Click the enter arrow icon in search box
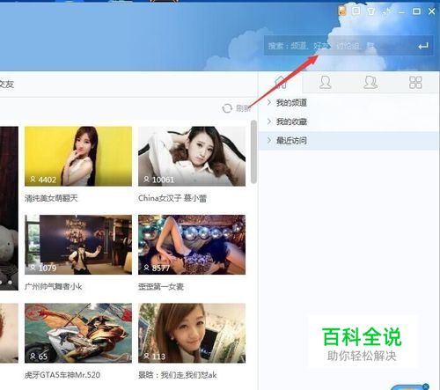 pos(422,46)
